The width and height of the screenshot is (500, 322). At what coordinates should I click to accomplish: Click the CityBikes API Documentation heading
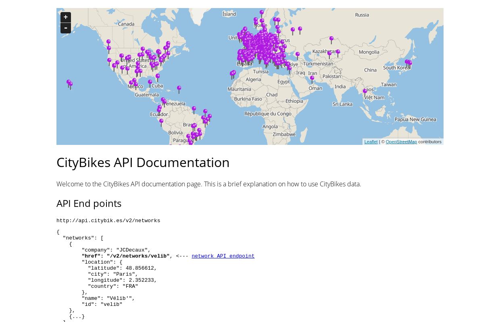tap(143, 162)
